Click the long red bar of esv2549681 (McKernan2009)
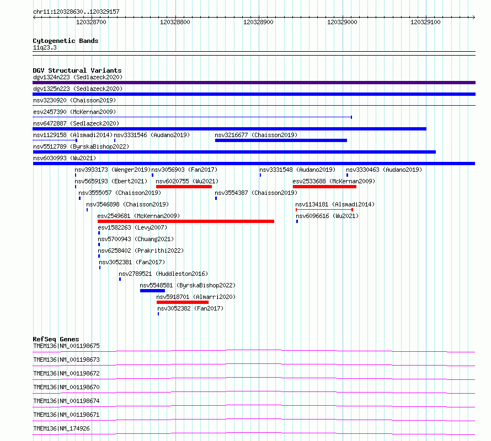 [x=186, y=221]
